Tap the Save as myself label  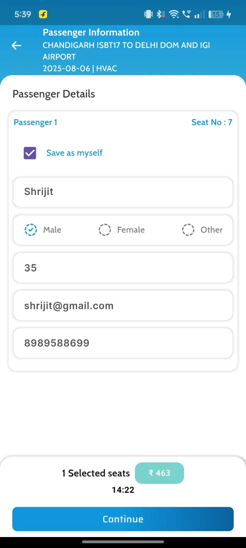point(74,153)
